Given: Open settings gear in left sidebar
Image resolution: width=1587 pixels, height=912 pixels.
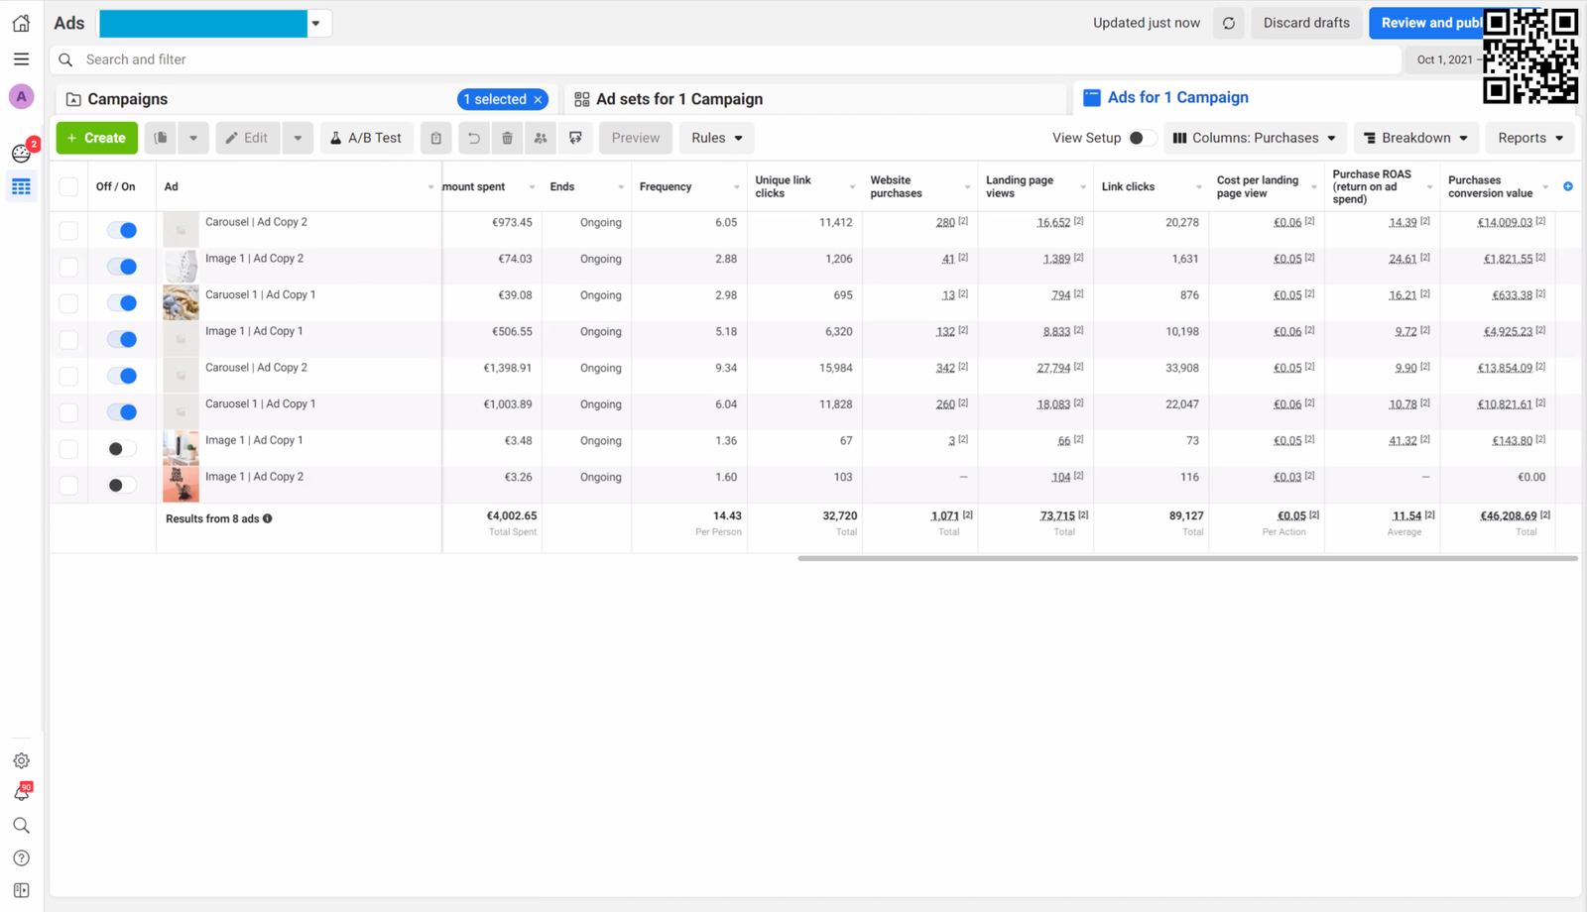Looking at the screenshot, I should click(21, 760).
